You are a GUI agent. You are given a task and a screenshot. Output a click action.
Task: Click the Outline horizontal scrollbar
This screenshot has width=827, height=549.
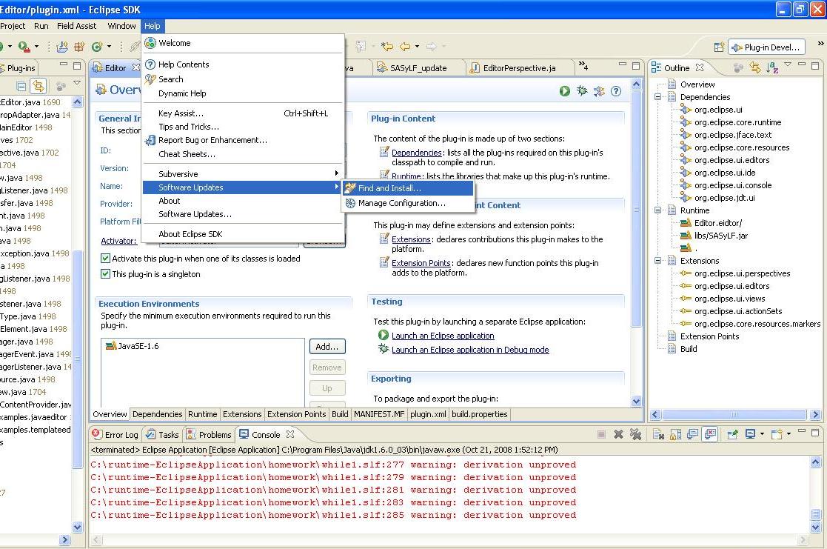tap(734, 415)
